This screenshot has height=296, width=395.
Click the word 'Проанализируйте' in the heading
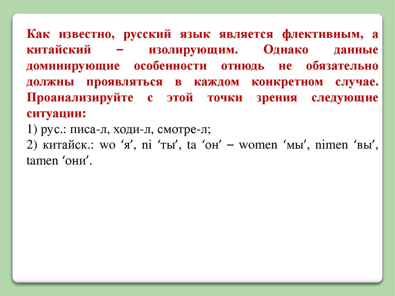(x=80, y=98)
